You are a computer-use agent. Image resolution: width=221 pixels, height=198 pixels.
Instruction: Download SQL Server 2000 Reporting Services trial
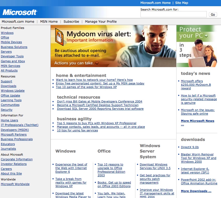(x=100, y=109)
